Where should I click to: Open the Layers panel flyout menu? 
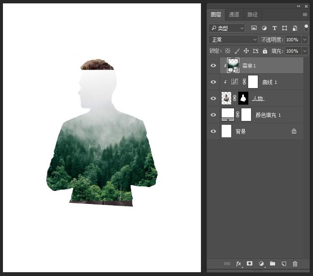coord(305,15)
